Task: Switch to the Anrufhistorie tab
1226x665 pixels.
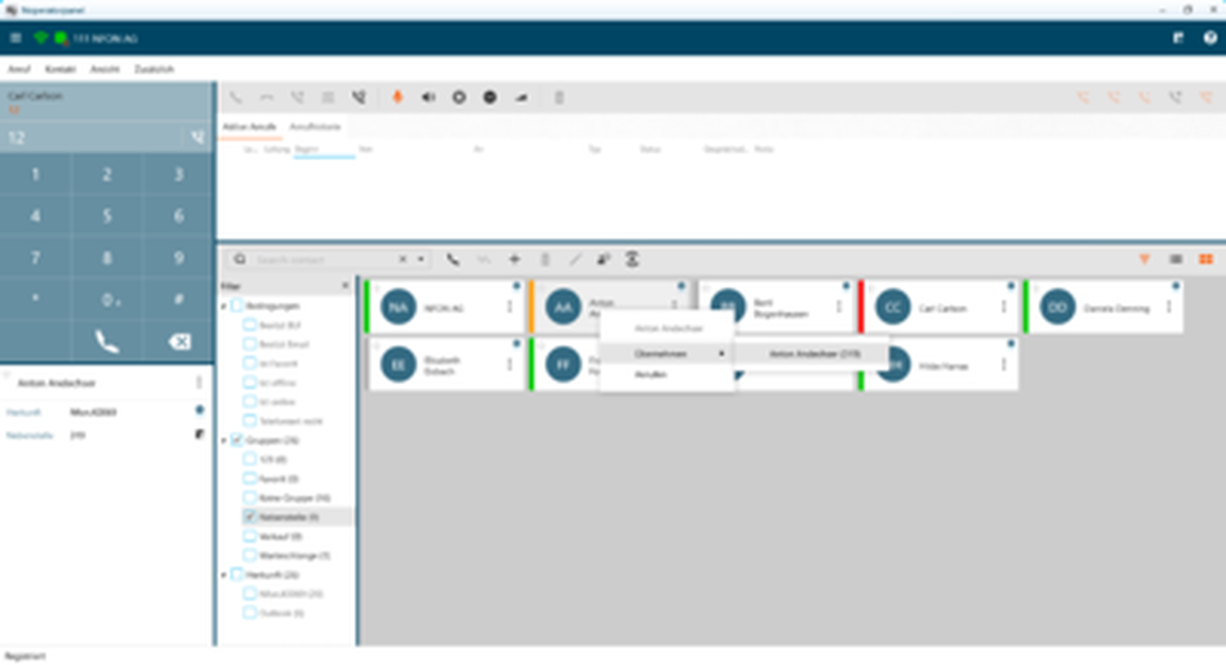Action: point(314,126)
